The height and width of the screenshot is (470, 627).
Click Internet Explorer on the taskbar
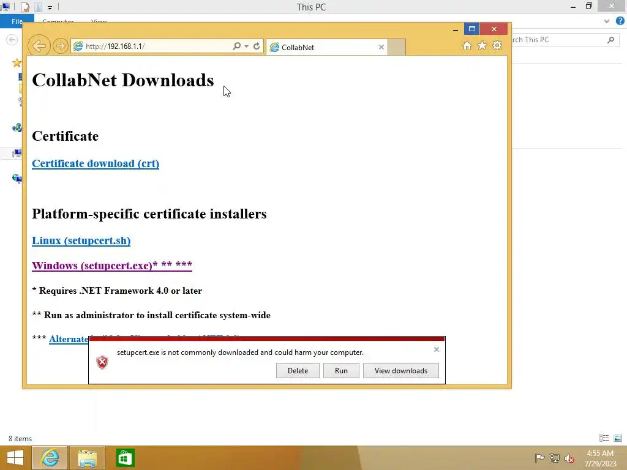pyautogui.click(x=50, y=458)
